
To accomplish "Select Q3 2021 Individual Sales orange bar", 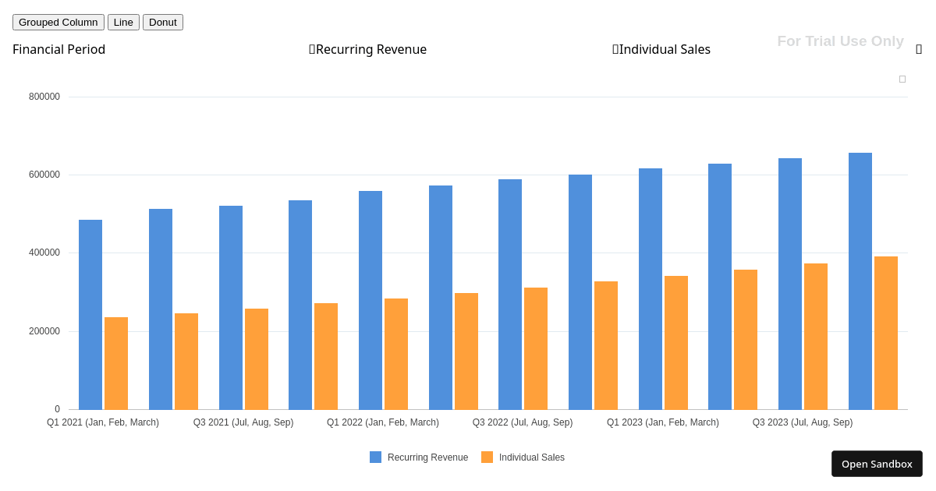I will [257, 359].
